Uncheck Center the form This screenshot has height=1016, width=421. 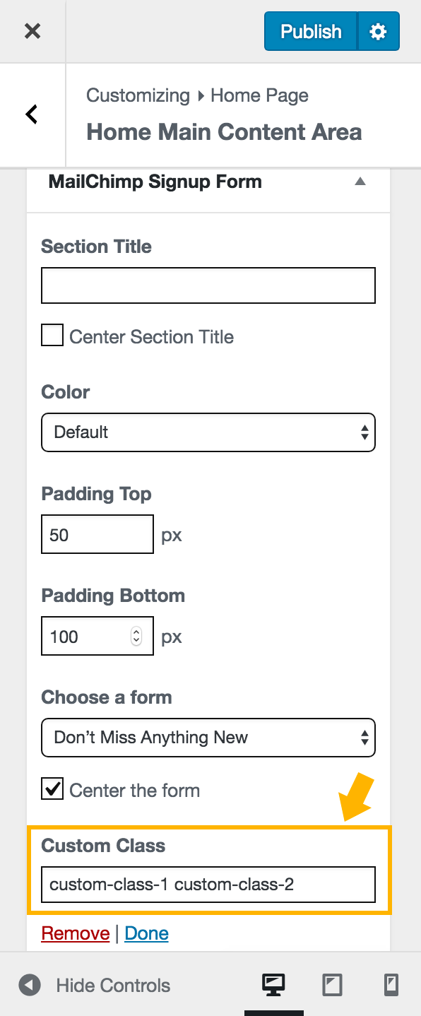pyautogui.click(x=52, y=789)
